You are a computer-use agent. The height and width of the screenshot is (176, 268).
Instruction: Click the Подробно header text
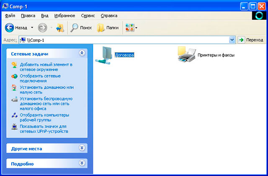(x=22, y=164)
